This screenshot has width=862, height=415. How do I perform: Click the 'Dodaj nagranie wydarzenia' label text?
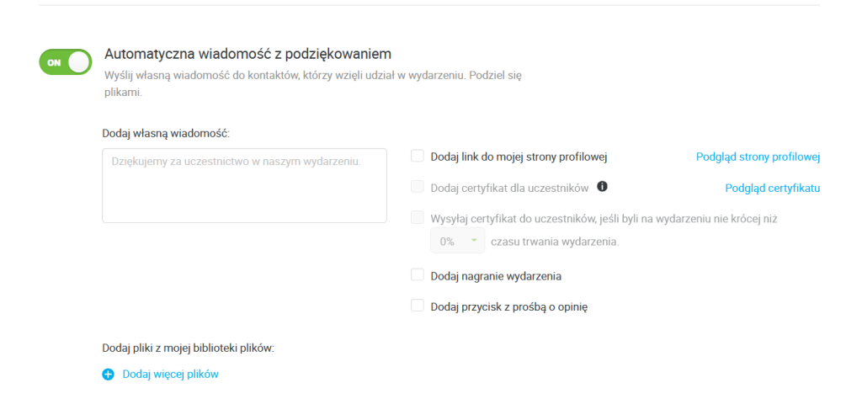496,276
